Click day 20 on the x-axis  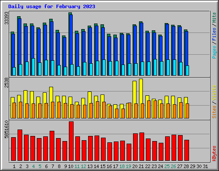click(x=135, y=166)
